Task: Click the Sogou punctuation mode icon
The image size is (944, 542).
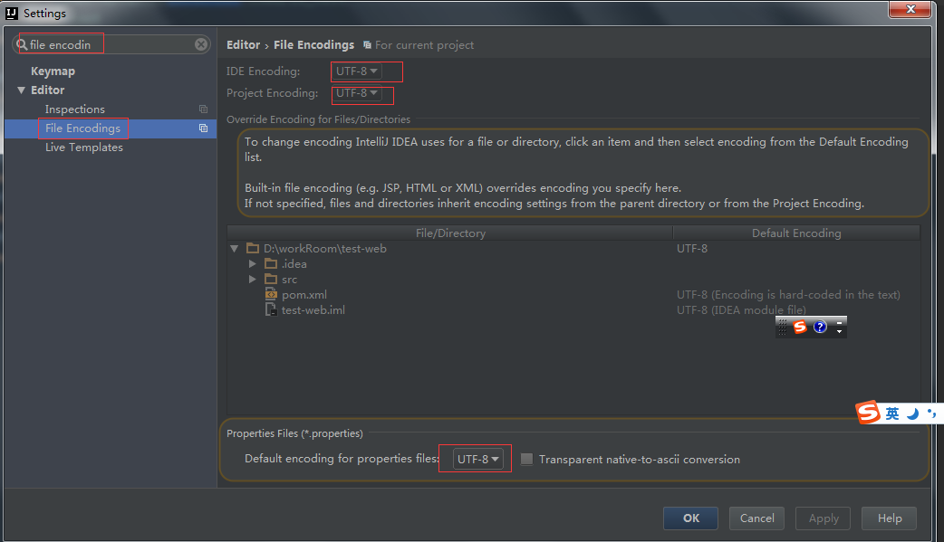Action: [x=932, y=414]
